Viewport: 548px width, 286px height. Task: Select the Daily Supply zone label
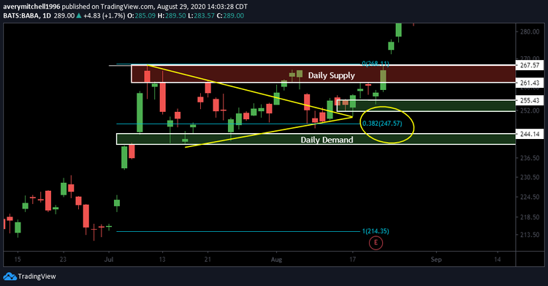point(331,75)
